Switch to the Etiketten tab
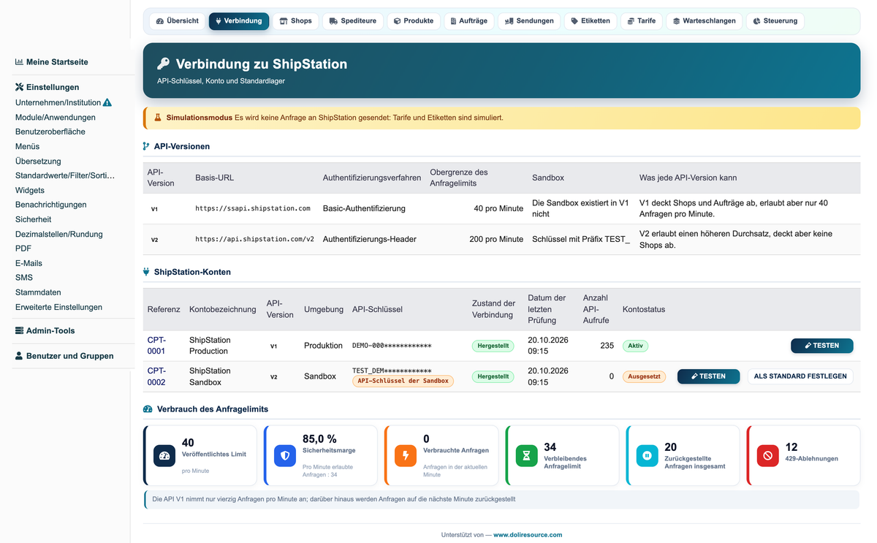The width and height of the screenshot is (877, 543). (591, 21)
